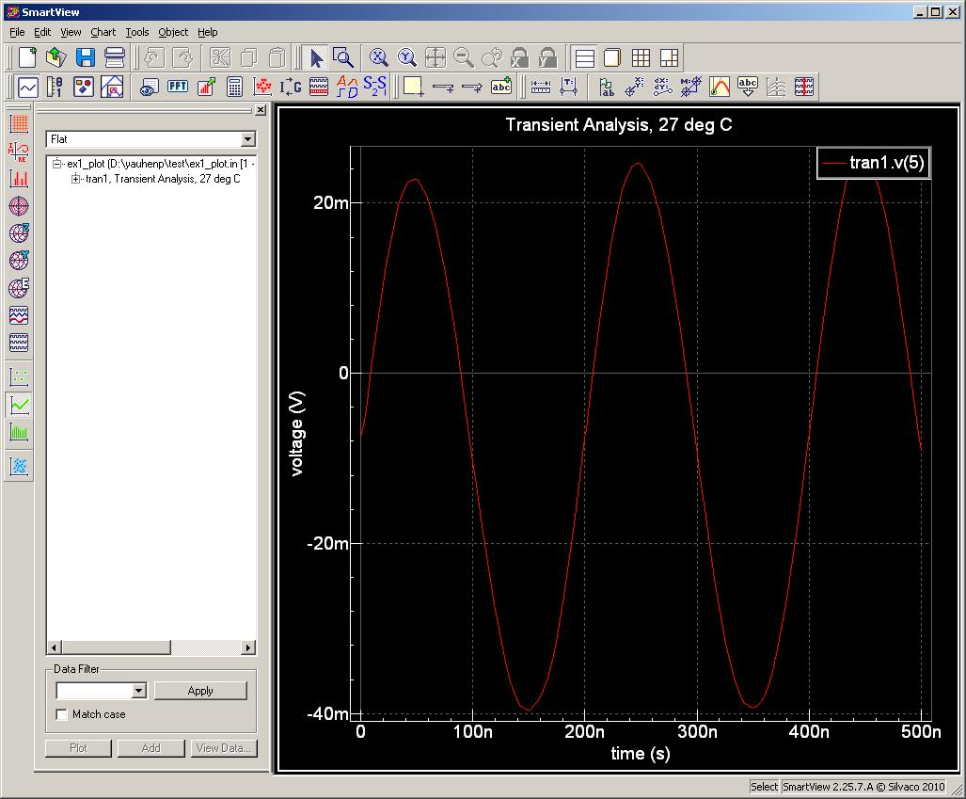Select the arrow pointer tool
Viewport: 966px width, 799px height.
(x=316, y=58)
